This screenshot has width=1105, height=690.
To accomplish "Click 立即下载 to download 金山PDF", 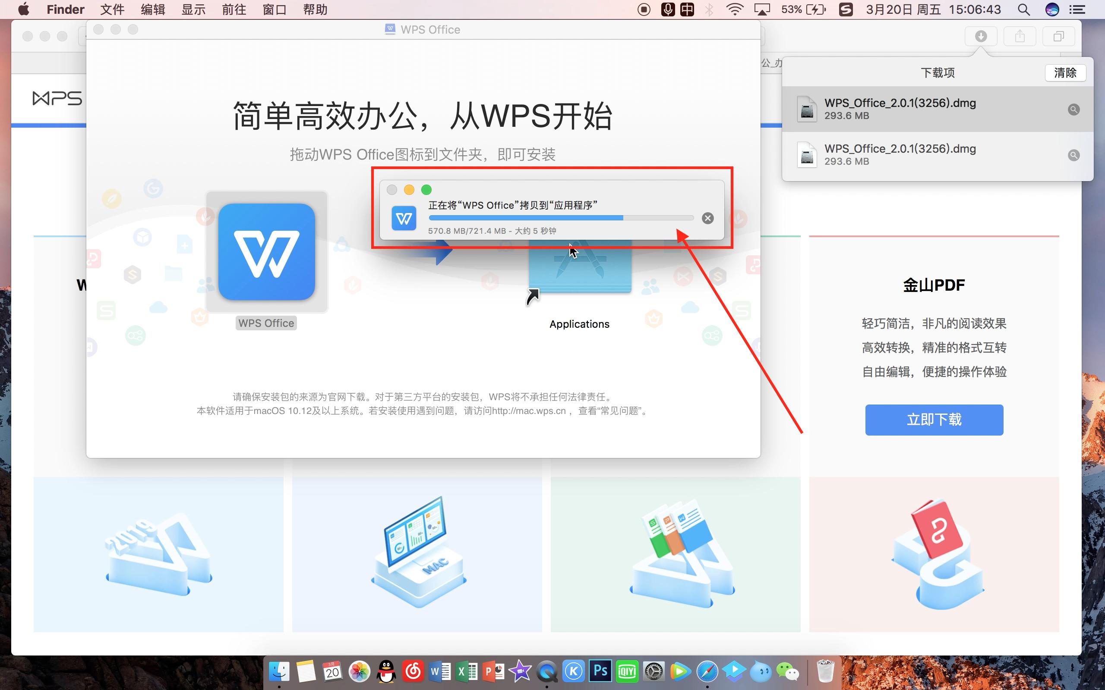I will (x=934, y=419).
